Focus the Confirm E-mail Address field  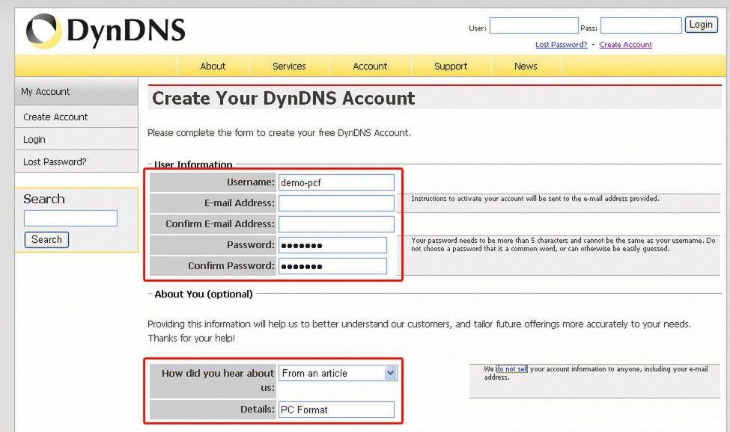coord(336,224)
